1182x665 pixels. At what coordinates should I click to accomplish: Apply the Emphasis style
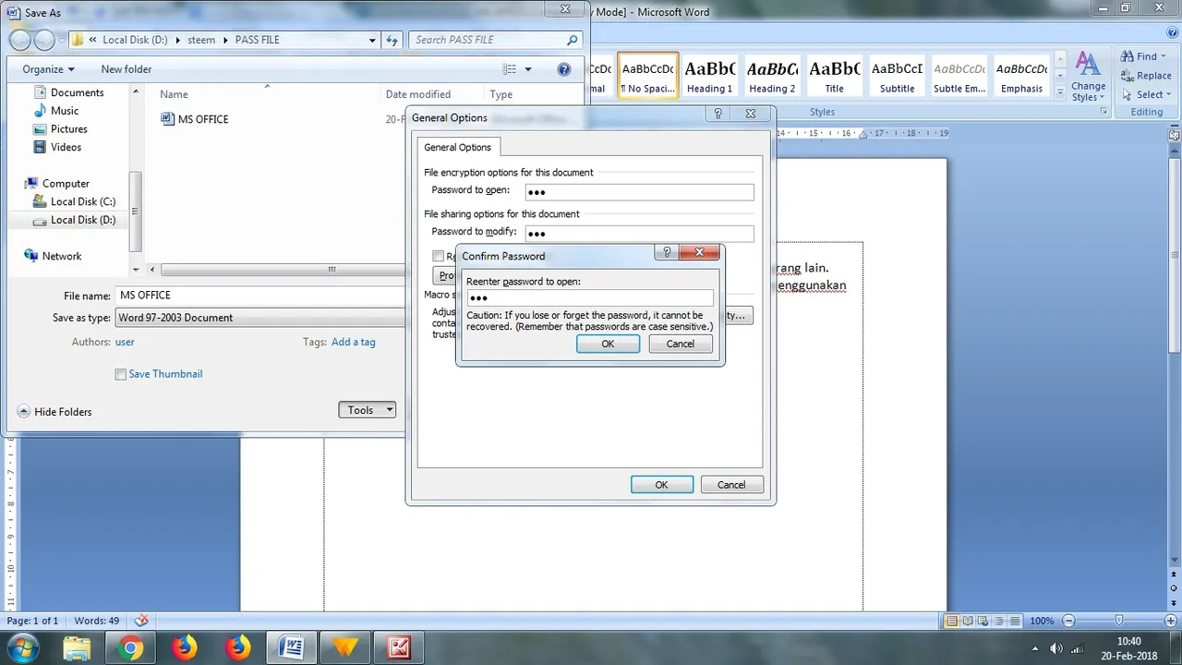click(1022, 76)
